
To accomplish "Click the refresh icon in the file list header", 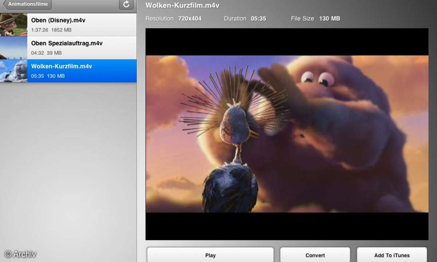I will point(126,4).
